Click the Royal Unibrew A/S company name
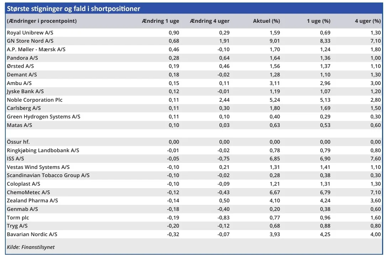The height and width of the screenshot is (255, 386). coord(30,33)
